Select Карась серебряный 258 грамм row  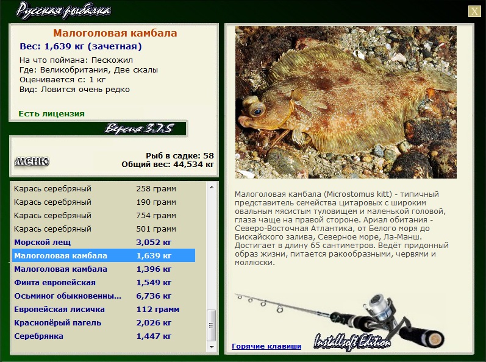tap(104, 188)
